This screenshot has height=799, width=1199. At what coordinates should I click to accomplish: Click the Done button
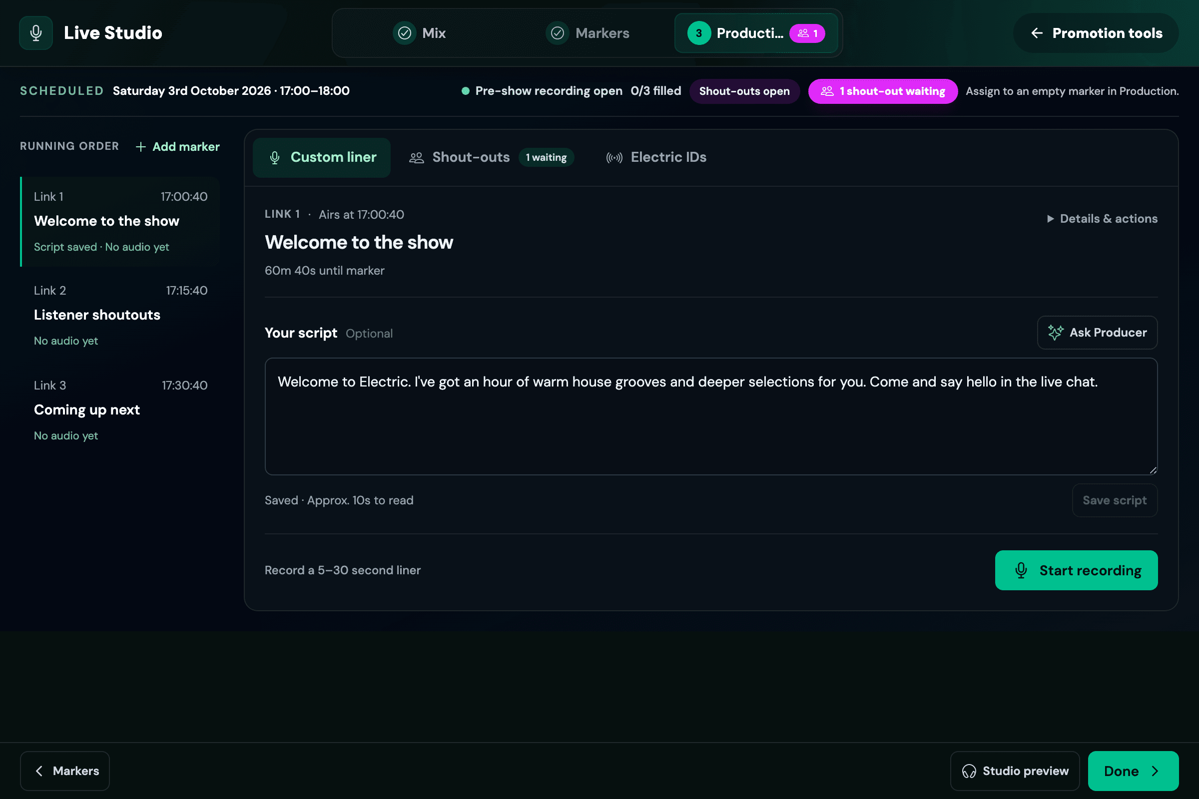pyautogui.click(x=1133, y=771)
